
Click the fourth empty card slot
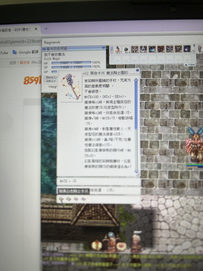84,199
